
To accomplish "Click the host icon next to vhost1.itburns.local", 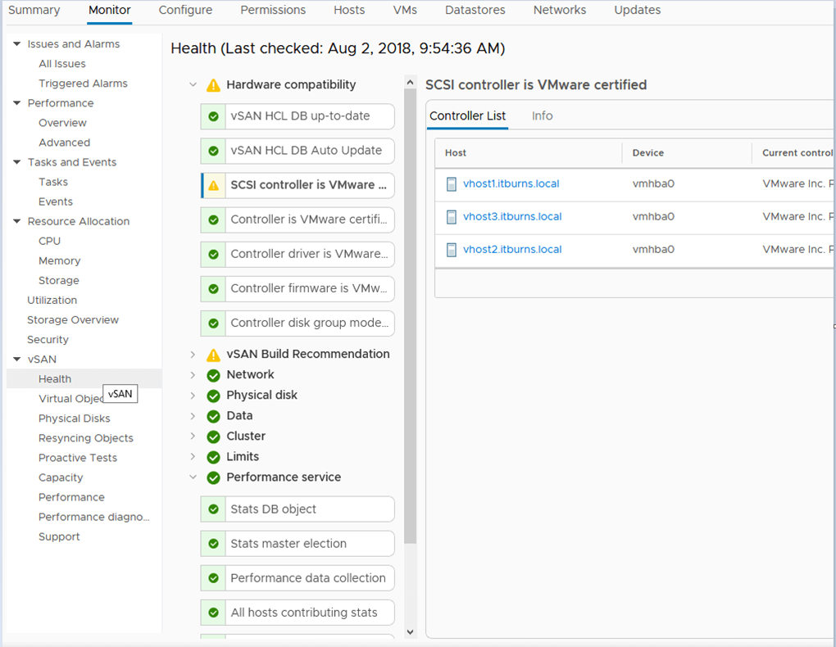I will coord(451,184).
